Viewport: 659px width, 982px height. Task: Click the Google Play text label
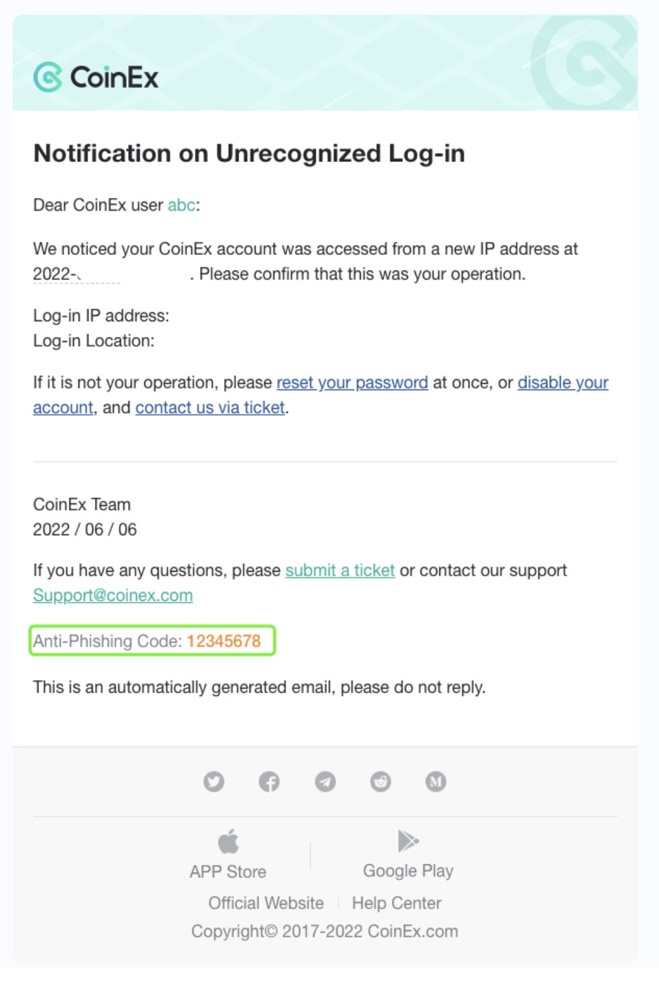pos(408,871)
